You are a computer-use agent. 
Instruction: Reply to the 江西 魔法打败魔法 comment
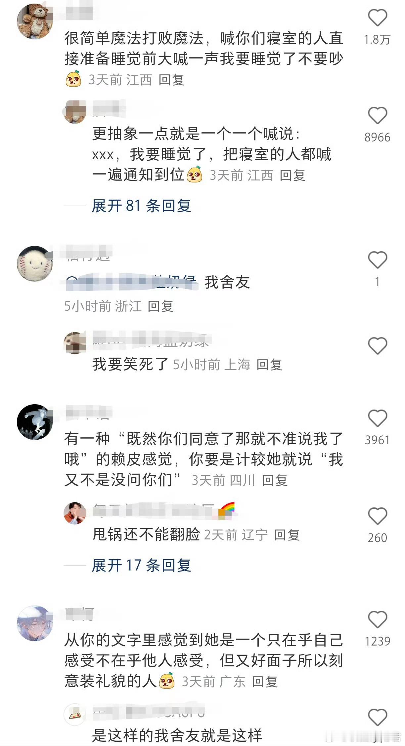coord(171,80)
